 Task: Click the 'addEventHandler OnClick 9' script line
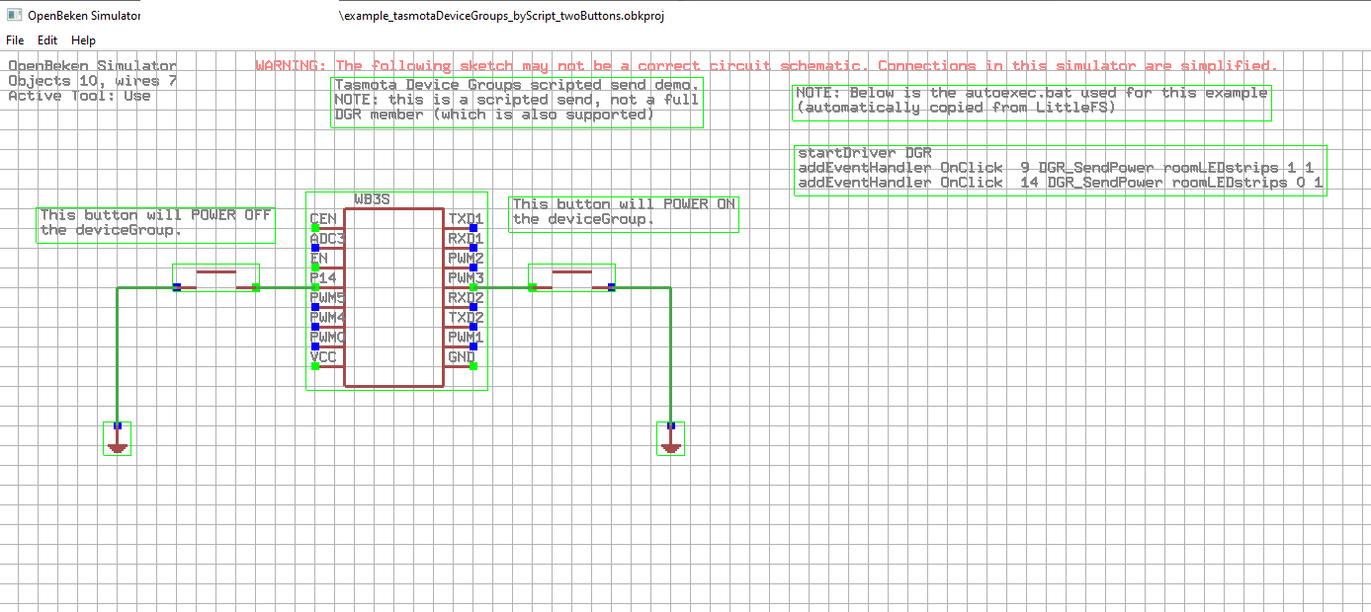point(1056,168)
